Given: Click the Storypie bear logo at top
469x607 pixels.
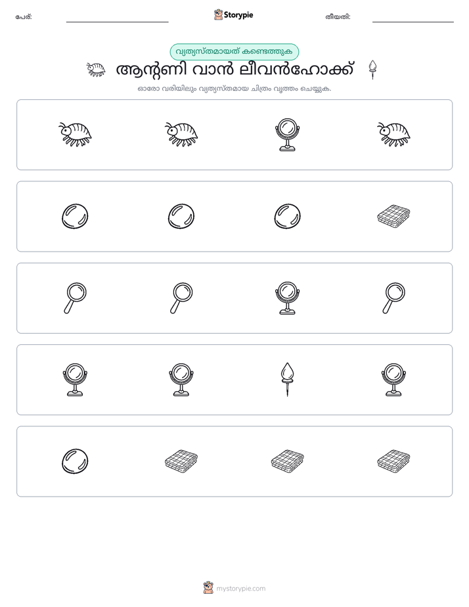Looking at the screenshot, I should pos(218,14).
